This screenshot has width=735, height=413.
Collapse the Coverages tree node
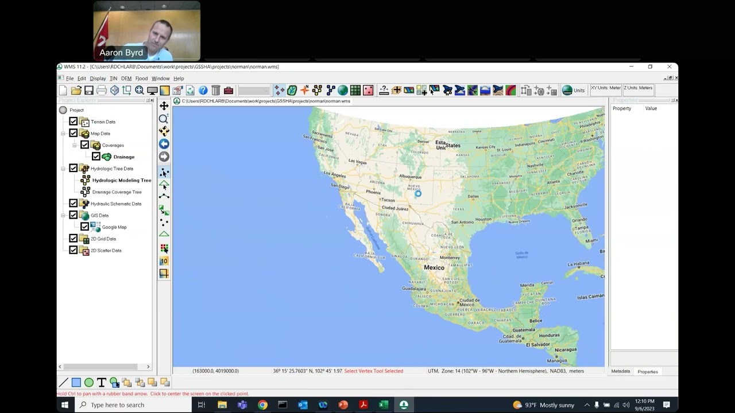75,145
